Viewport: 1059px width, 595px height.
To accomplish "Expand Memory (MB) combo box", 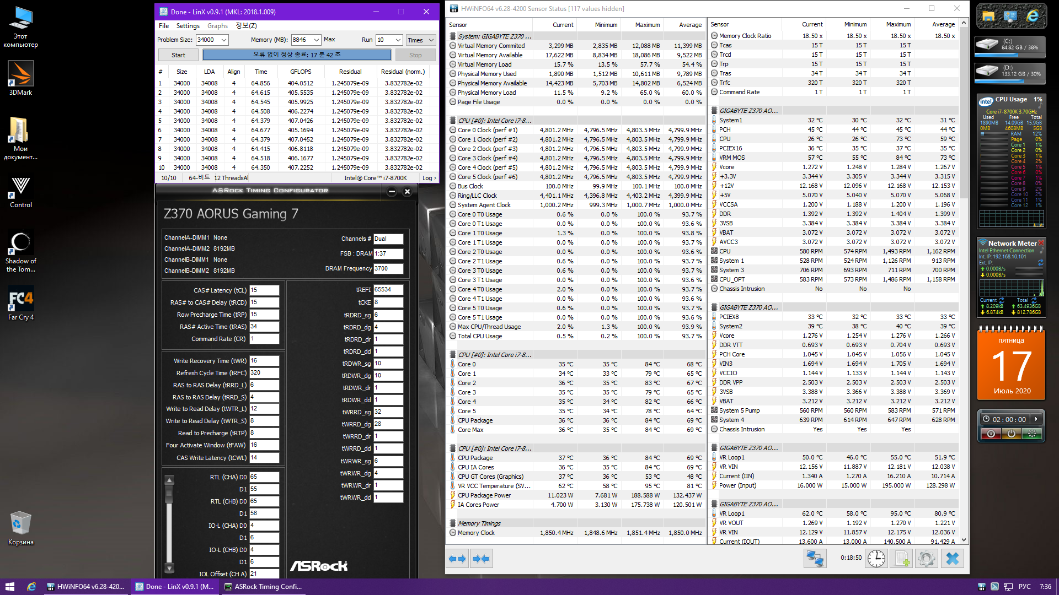I will click(317, 40).
